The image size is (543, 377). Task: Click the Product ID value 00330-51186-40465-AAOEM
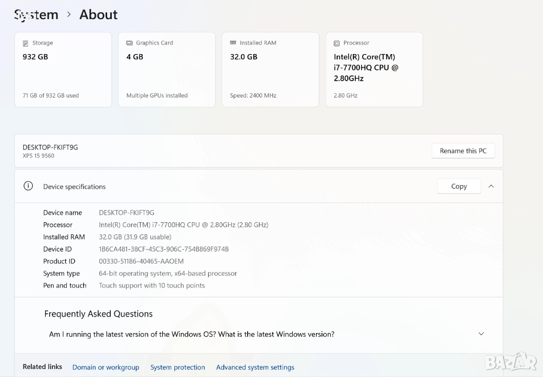point(141,261)
